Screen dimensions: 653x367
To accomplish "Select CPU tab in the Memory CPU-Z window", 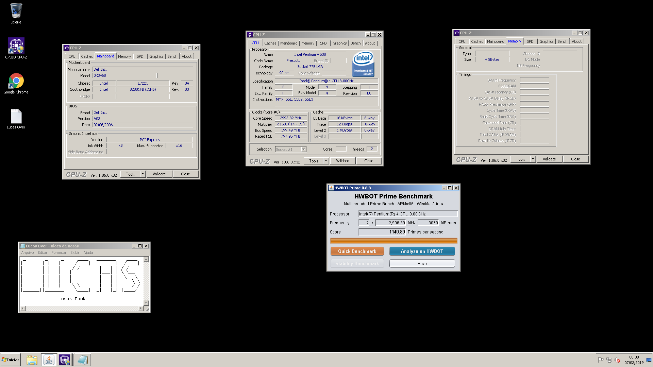I will point(462,41).
